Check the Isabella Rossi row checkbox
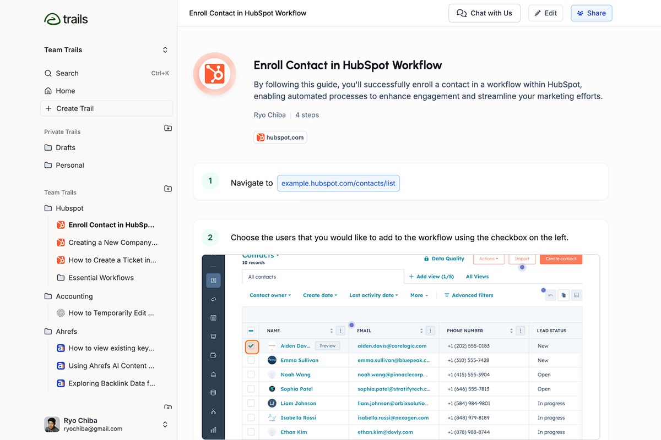The image size is (661, 440). tap(251, 417)
